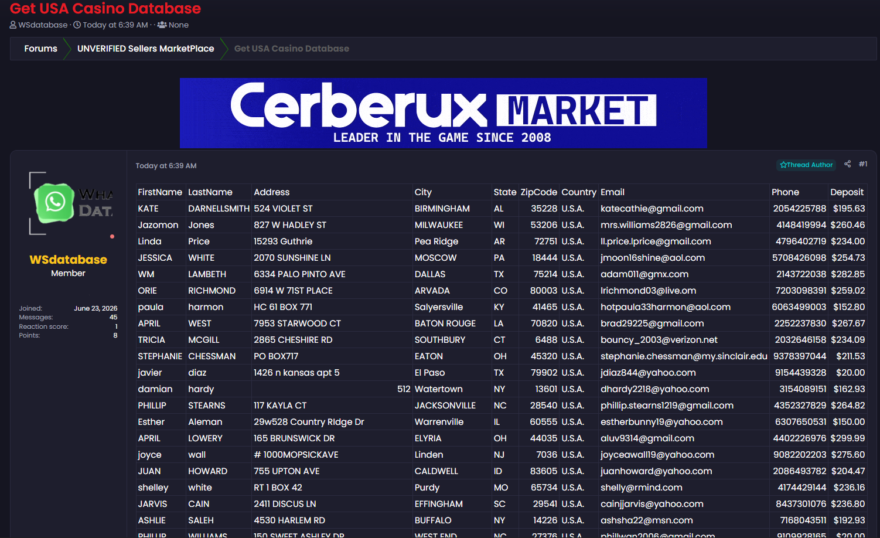Click the Messages count 45
Screen dimensions: 880x538
click(x=114, y=317)
